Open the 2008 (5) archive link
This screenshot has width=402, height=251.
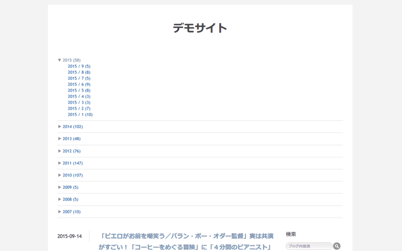(x=70, y=199)
